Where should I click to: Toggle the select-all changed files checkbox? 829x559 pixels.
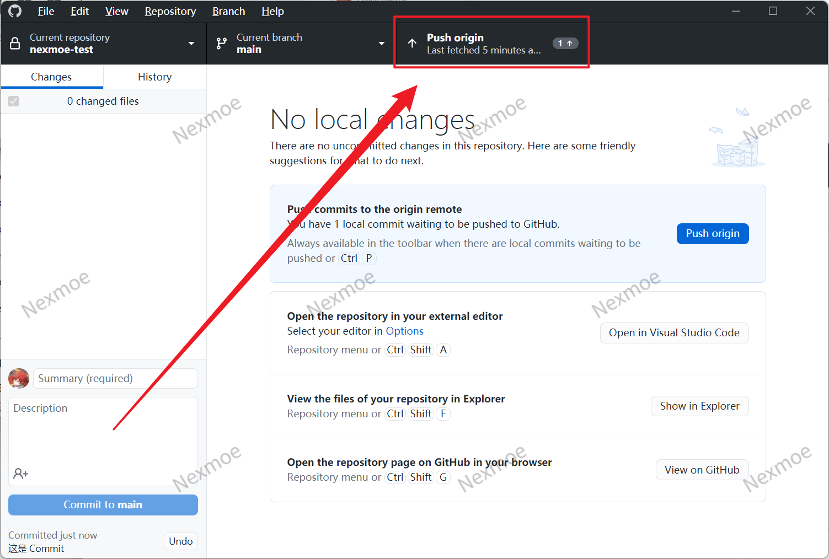(x=14, y=101)
